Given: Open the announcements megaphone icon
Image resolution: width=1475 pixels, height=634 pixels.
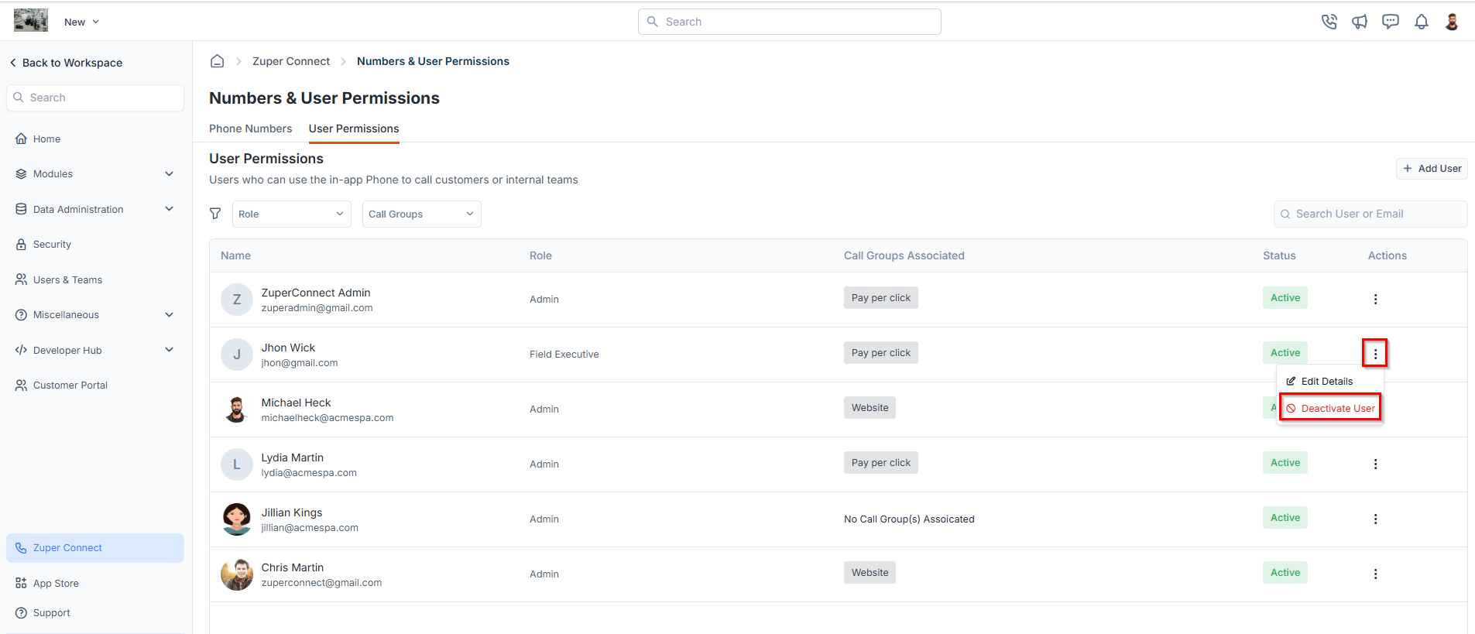Looking at the screenshot, I should (1360, 22).
